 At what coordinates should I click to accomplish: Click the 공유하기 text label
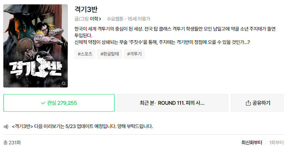[261, 103]
